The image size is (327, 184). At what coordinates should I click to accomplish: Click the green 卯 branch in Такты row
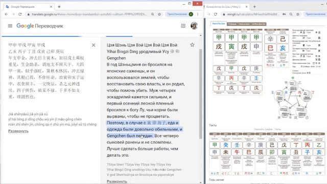(x=272, y=152)
